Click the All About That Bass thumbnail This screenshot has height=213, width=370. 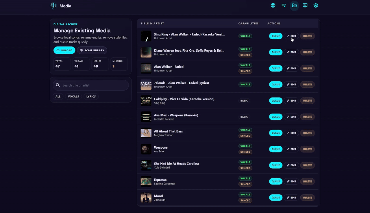coord(146,133)
